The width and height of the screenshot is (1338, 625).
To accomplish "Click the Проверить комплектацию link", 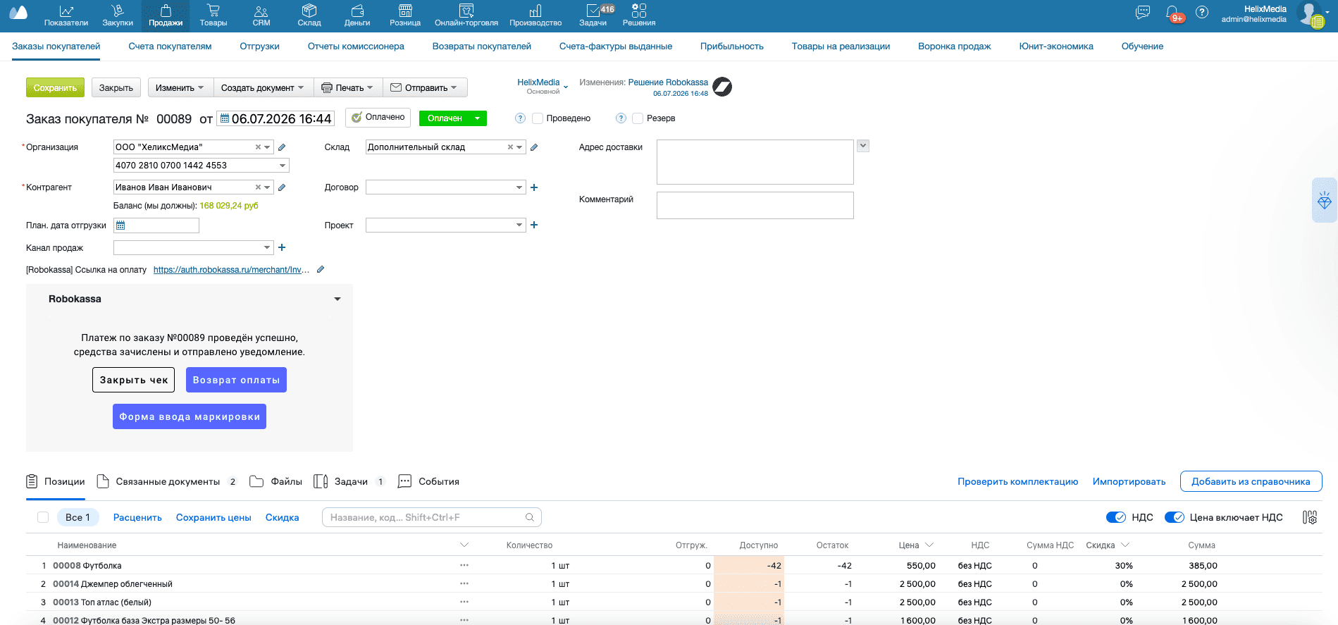I will coord(1017,482).
